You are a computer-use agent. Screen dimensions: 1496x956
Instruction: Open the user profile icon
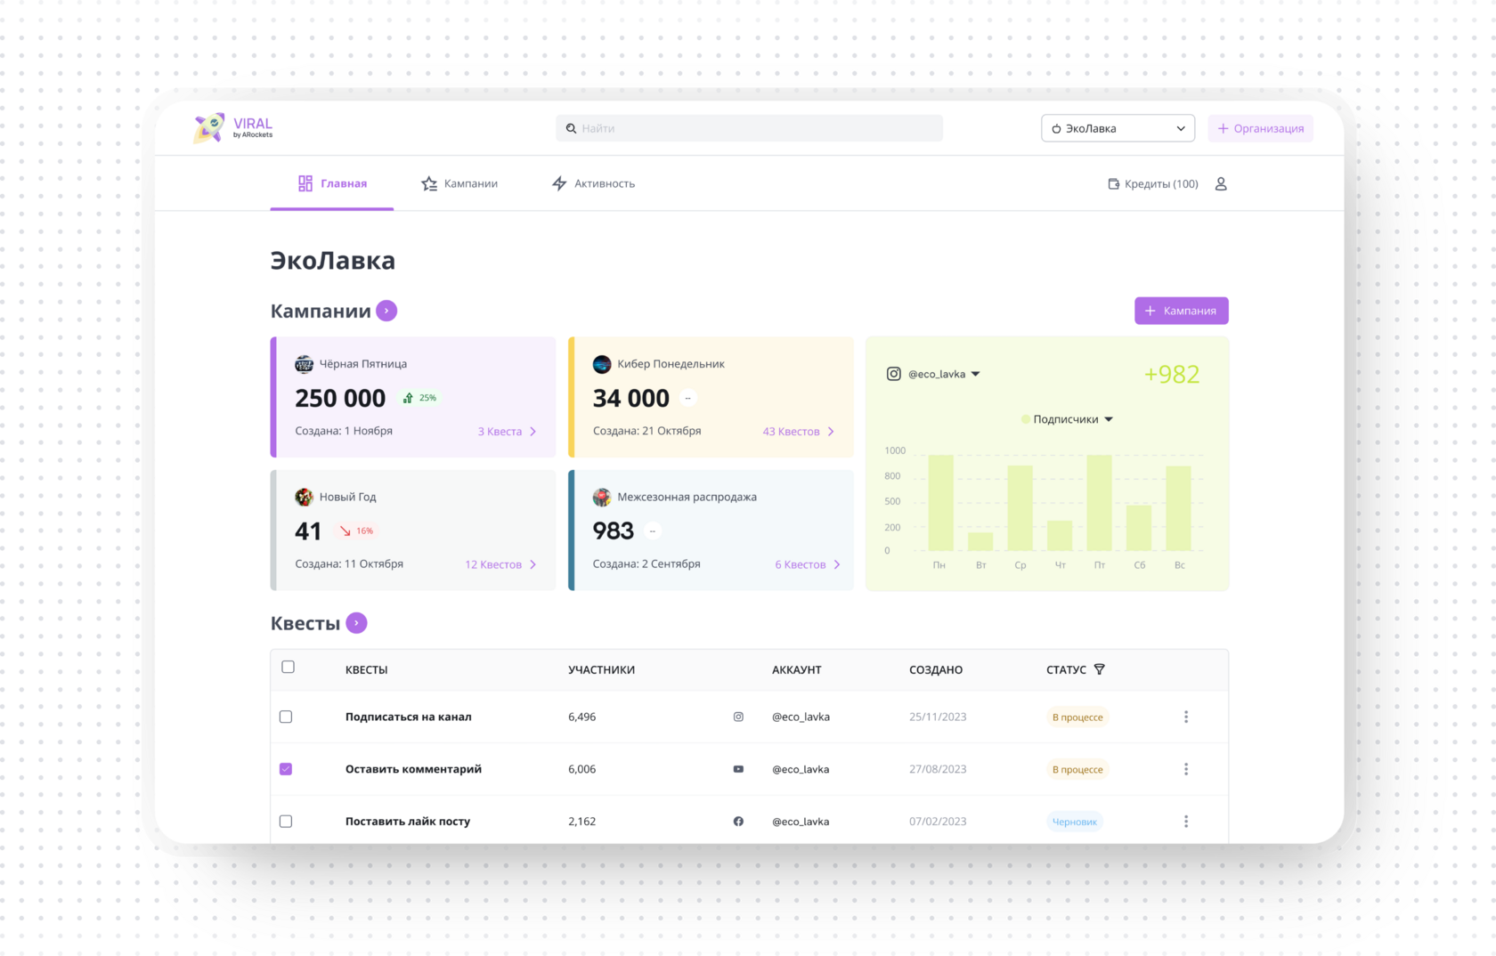(x=1221, y=183)
